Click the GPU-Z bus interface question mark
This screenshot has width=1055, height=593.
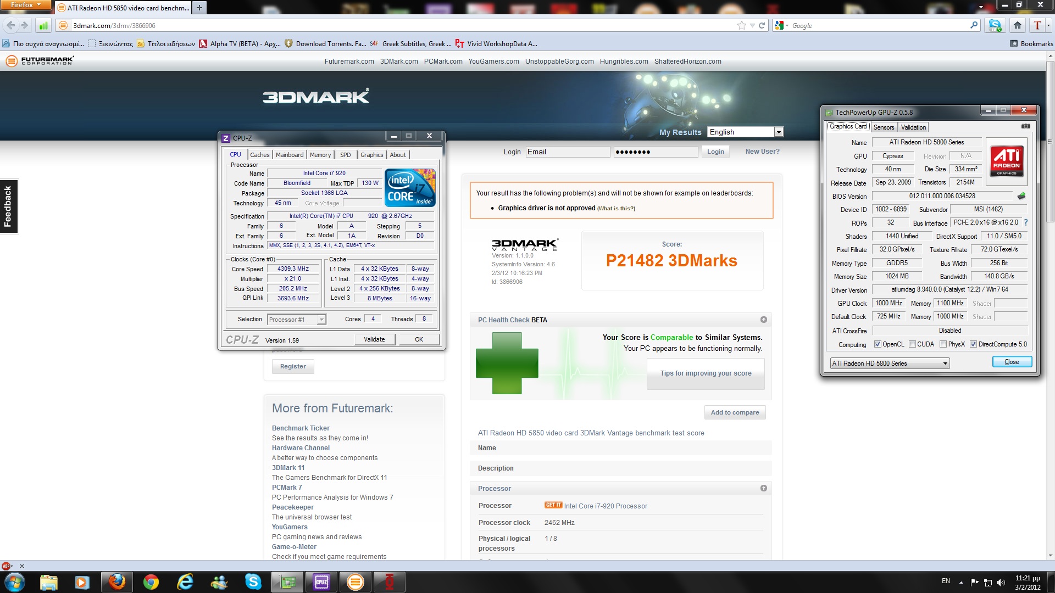pyautogui.click(x=1025, y=223)
